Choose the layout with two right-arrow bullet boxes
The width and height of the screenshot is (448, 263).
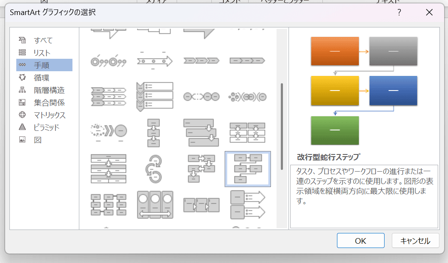pyautogui.click(x=247, y=204)
